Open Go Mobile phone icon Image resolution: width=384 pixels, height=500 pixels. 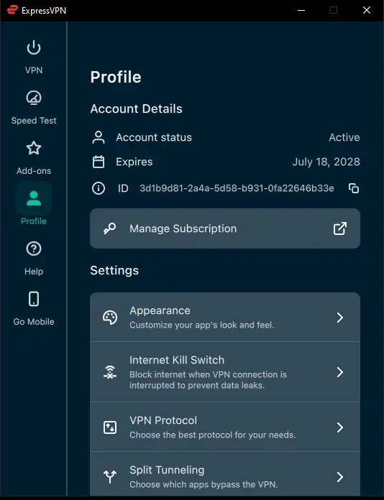[x=34, y=299]
